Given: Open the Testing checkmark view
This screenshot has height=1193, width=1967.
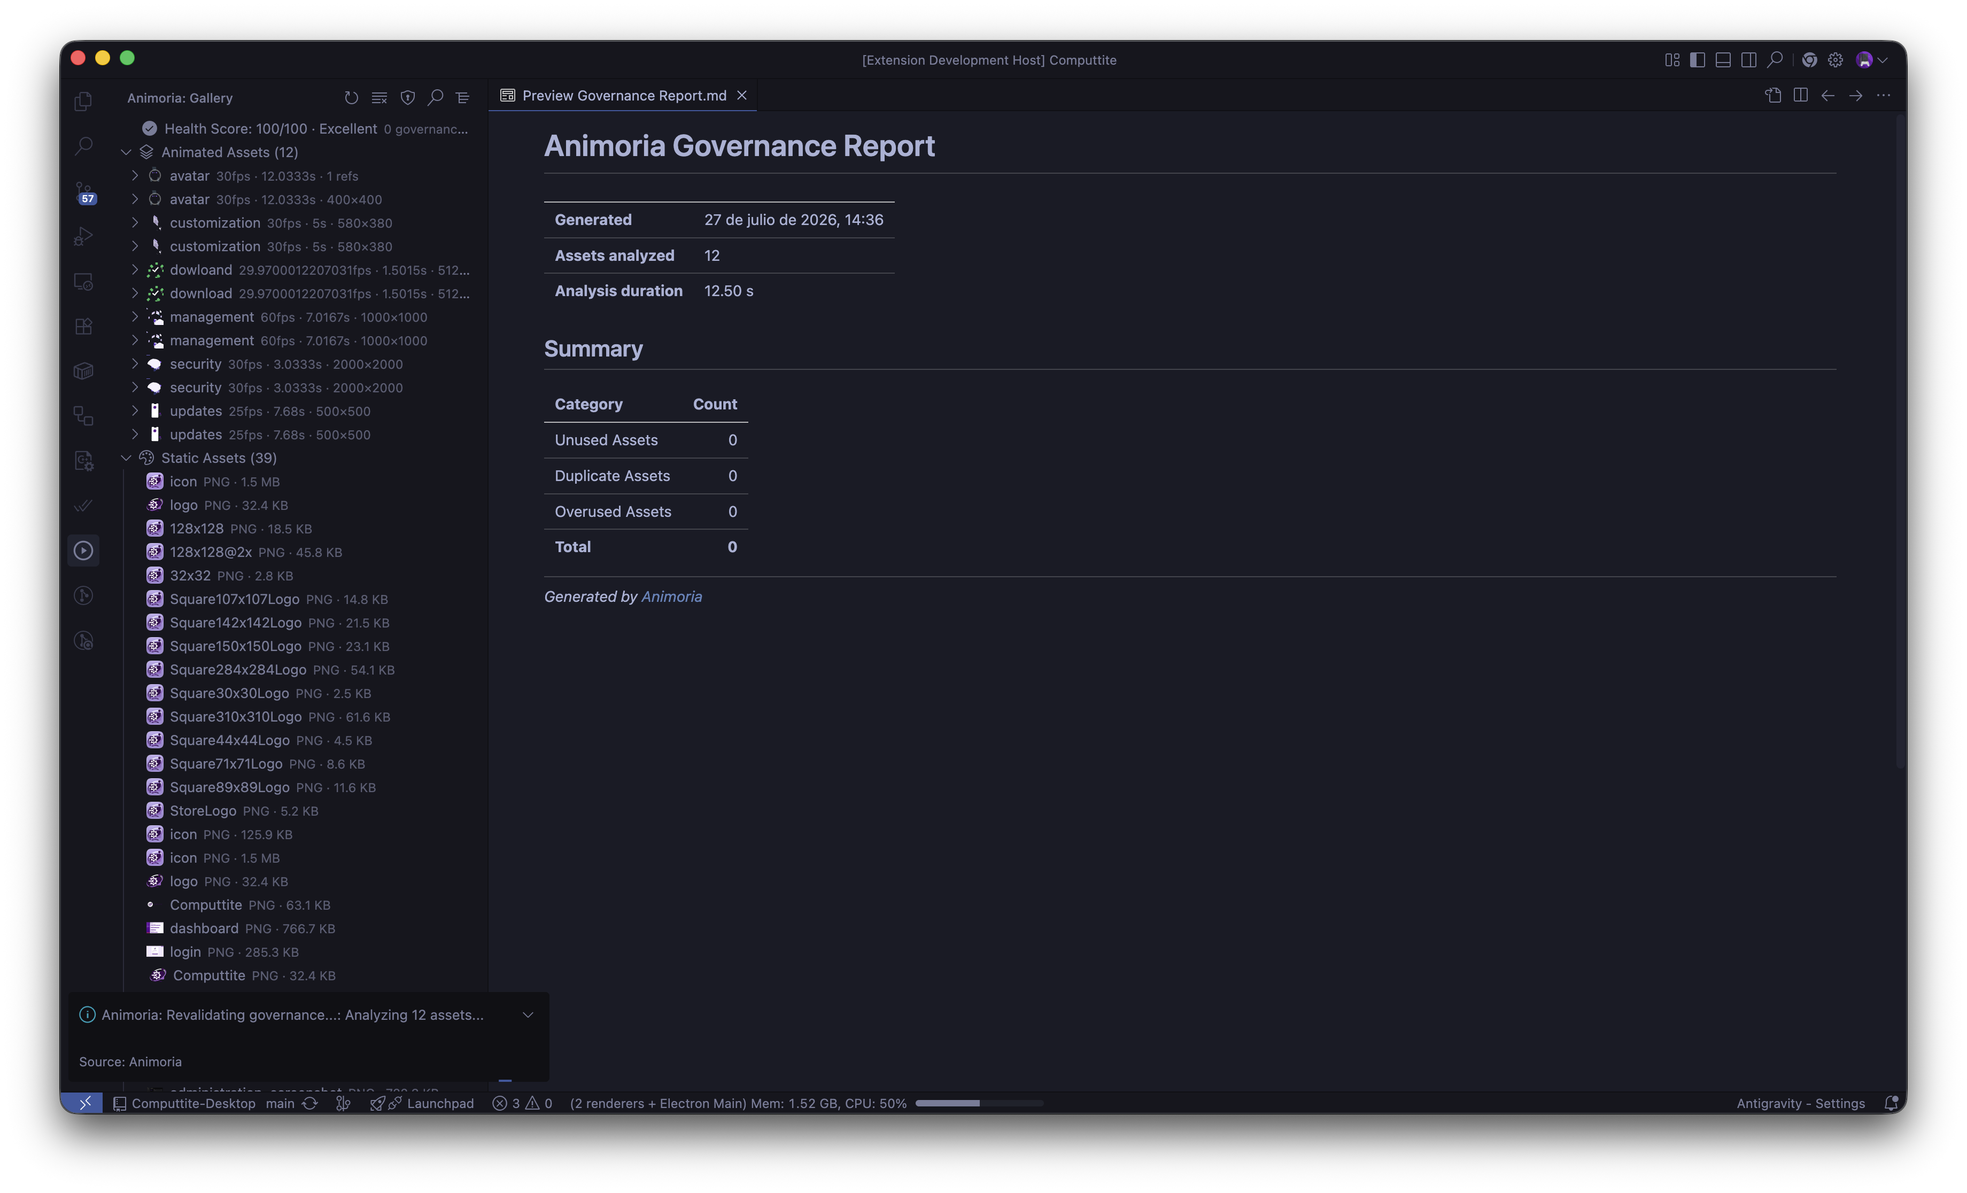Looking at the screenshot, I should (83, 506).
